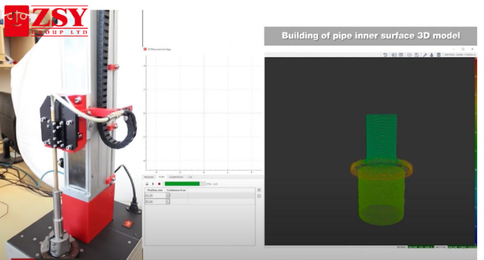The image size is (484, 260).
Task: Click the calculator icon in toolbar
Action: (x=438, y=55)
